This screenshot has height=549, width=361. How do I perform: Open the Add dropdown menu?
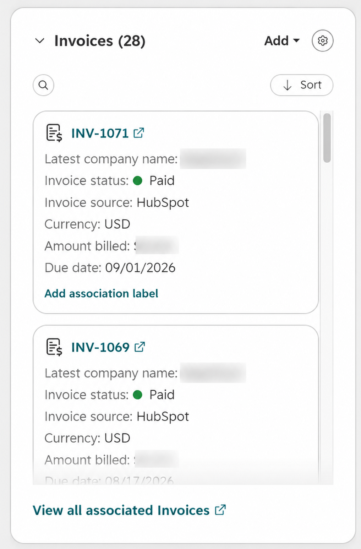pos(282,41)
